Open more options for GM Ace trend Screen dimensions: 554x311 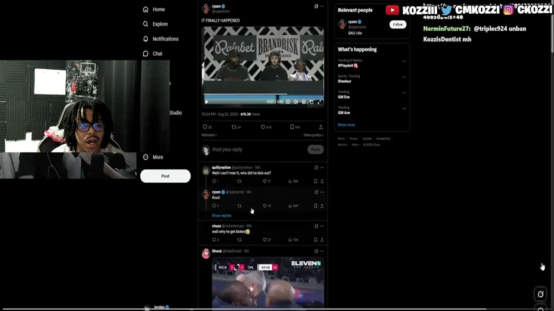click(x=404, y=108)
